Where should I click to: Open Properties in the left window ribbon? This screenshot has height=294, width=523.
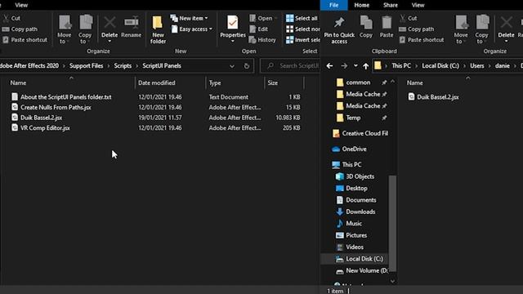(x=232, y=29)
